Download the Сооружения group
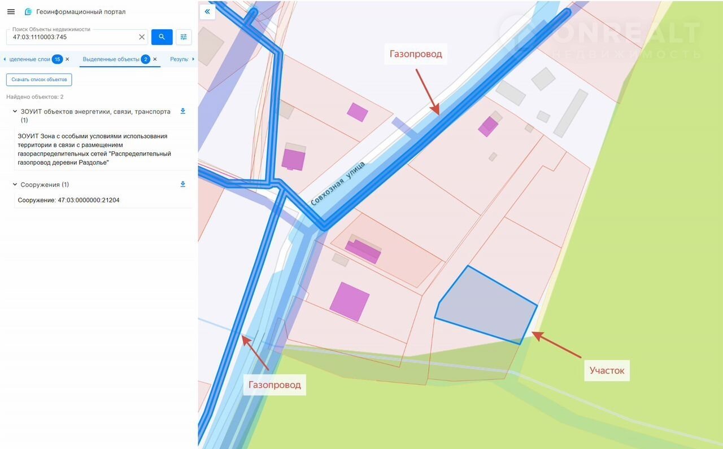The image size is (723, 449). coord(182,184)
